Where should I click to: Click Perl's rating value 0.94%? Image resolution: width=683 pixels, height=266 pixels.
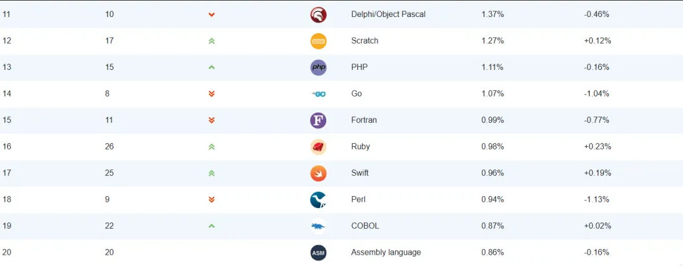point(493,200)
